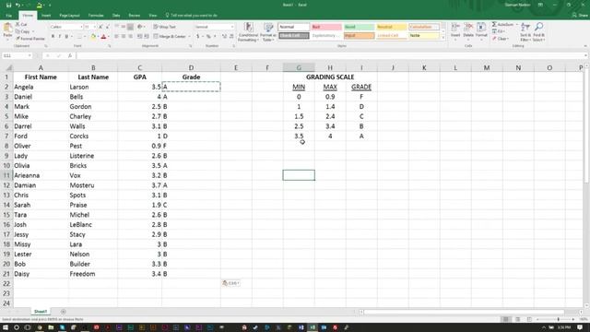This screenshot has width=590, height=332.
Task: Decrease the font size
Action: [108, 27]
